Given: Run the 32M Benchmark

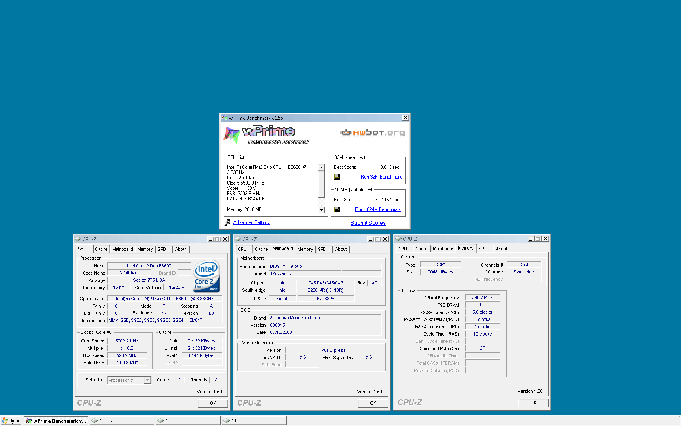Looking at the screenshot, I should coord(381,177).
